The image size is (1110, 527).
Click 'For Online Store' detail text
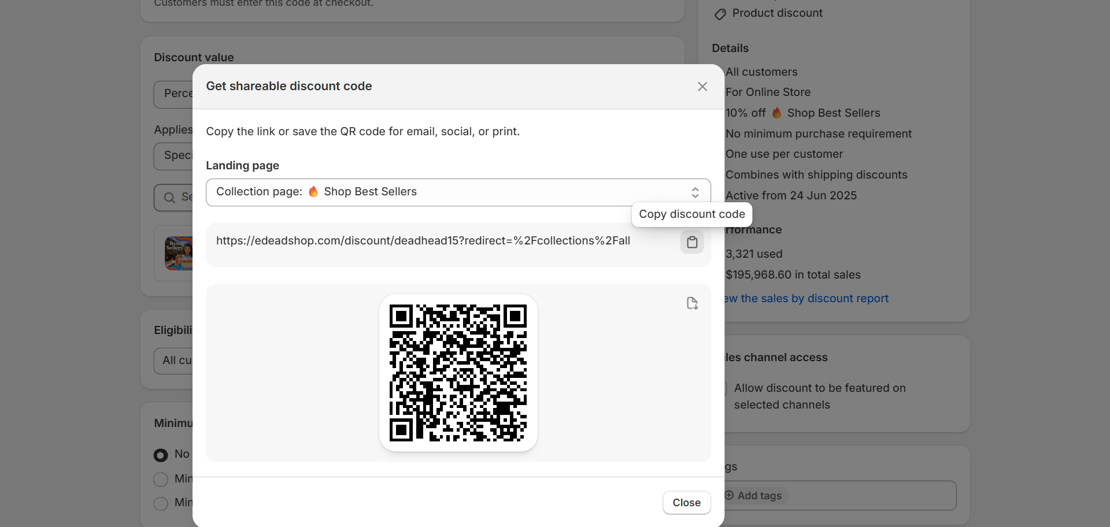768,92
